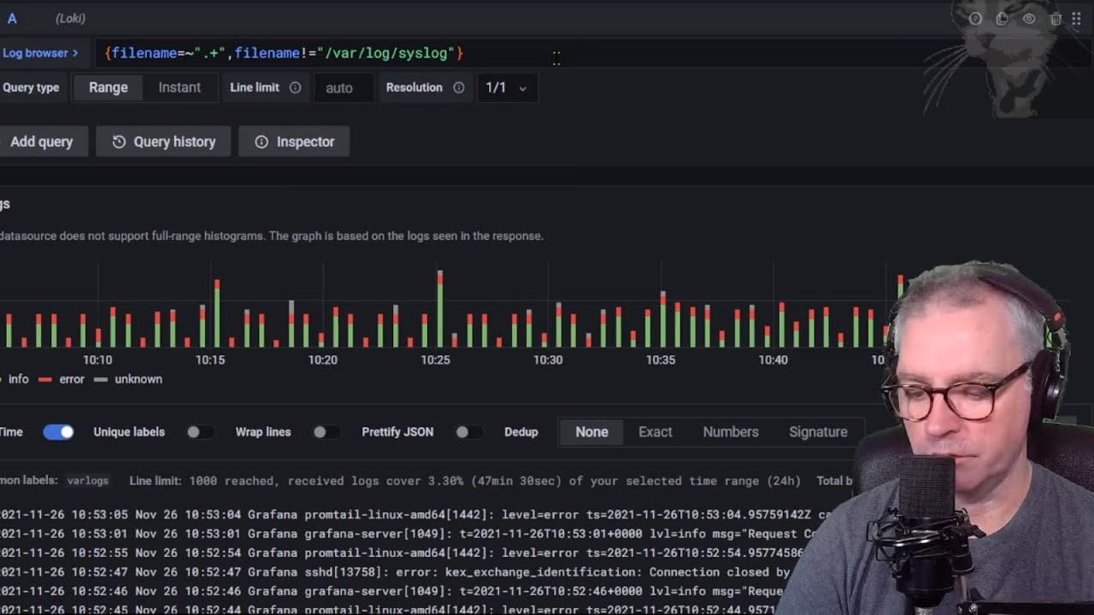Click the Add query button
Viewport: 1094px width, 615px height.
point(42,142)
